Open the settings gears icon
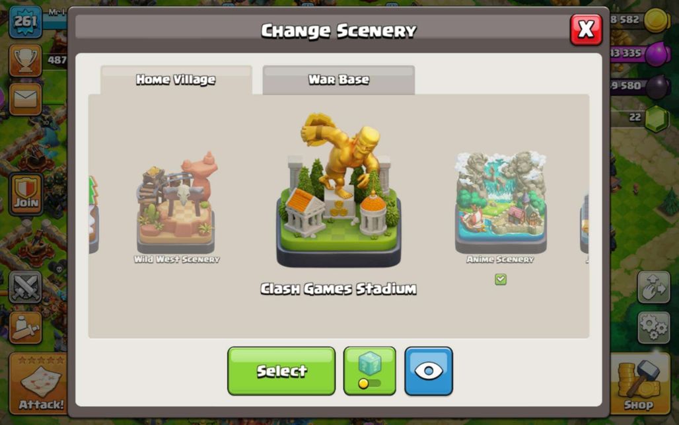The image size is (679, 425). (x=653, y=328)
